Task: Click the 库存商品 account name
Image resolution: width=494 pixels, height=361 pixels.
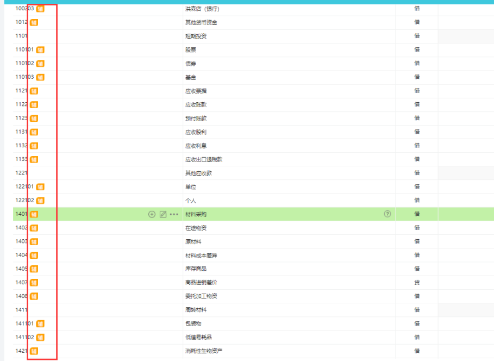Action: pyautogui.click(x=196, y=269)
